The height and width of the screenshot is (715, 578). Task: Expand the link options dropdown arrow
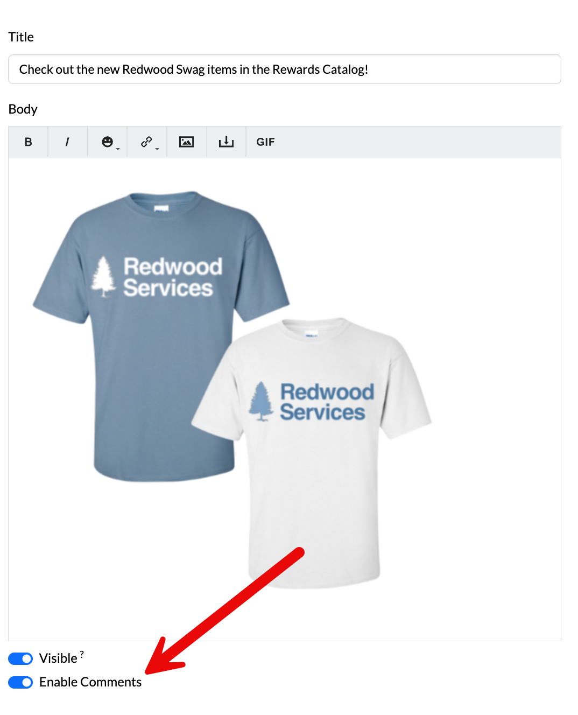click(x=157, y=148)
